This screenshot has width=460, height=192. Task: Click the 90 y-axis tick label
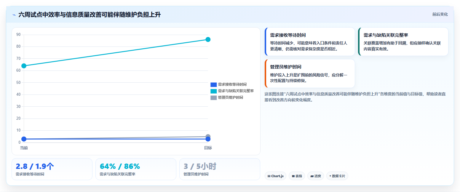[x=18, y=35]
